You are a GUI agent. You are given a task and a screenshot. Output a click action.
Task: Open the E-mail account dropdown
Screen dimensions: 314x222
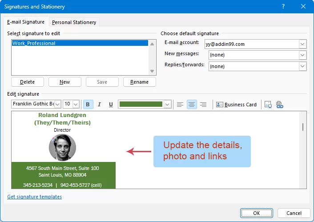coord(302,44)
